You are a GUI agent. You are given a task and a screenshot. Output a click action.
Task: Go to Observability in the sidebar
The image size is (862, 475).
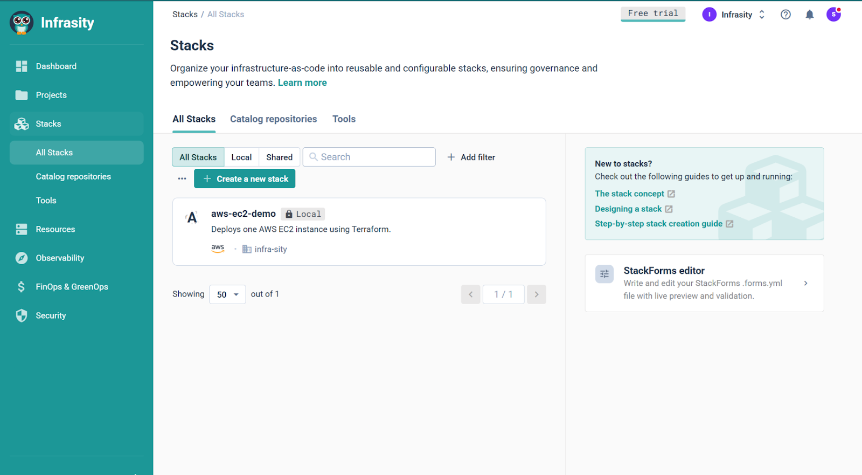coord(60,258)
